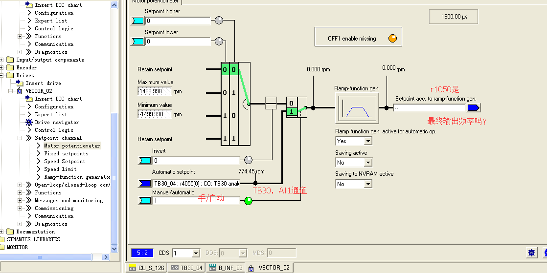
Task: Select the VECTOR_02 bottom tab
Action: click(269, 268)
